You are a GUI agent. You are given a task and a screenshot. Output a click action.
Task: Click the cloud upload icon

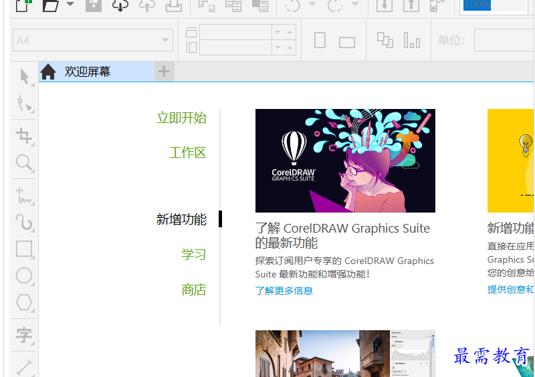click(x=147, y=5)
